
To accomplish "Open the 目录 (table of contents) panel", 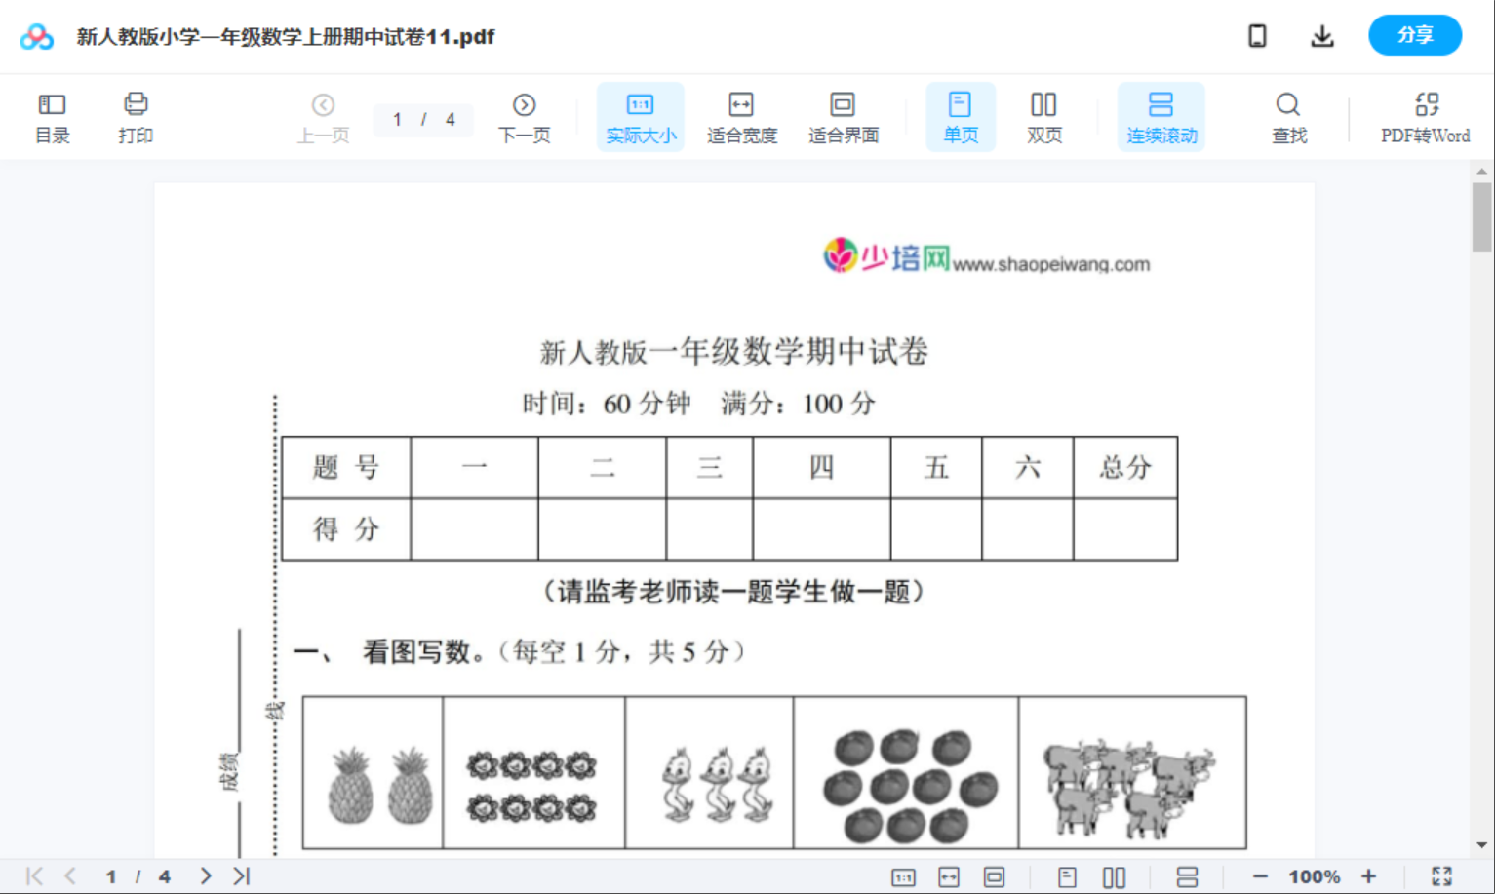I will (x=53, y=115).
